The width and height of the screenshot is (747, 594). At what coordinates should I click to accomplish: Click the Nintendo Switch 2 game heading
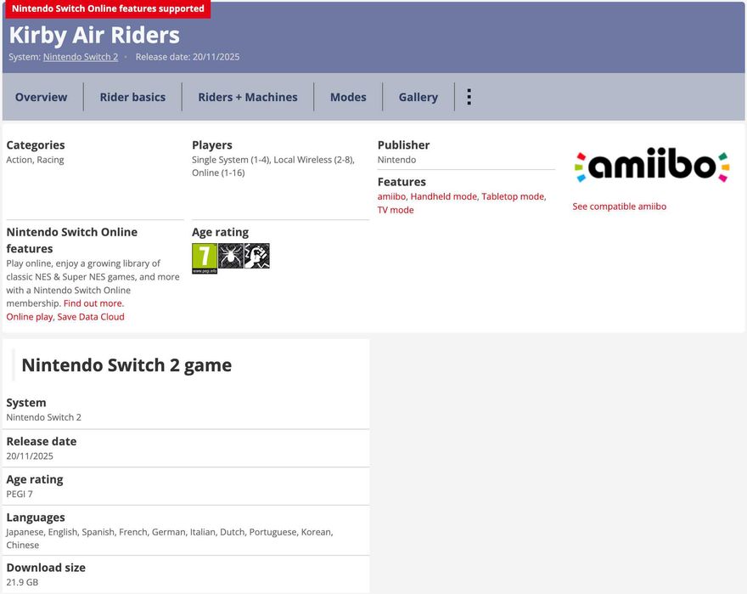(126, 365)
